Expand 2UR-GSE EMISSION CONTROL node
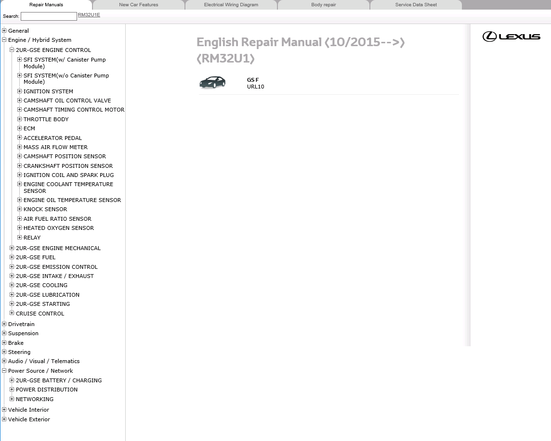Viewport: 551px width, 441px height. (12, 266)
